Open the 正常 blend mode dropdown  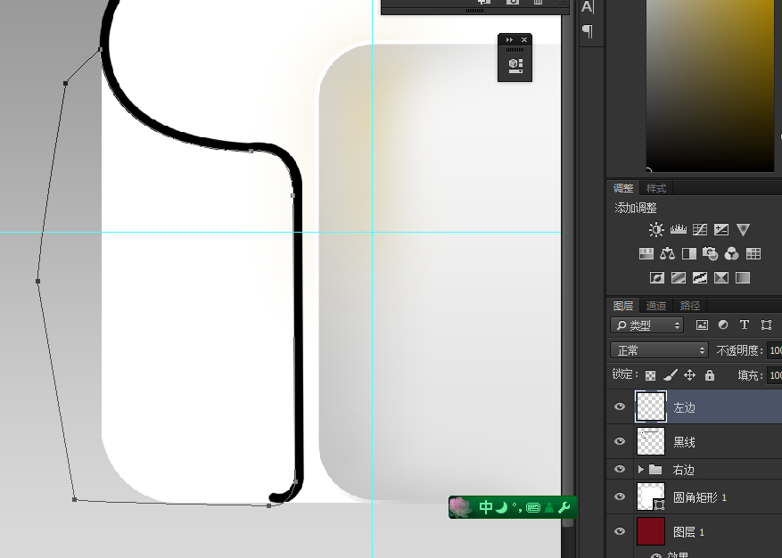point(659,350)
